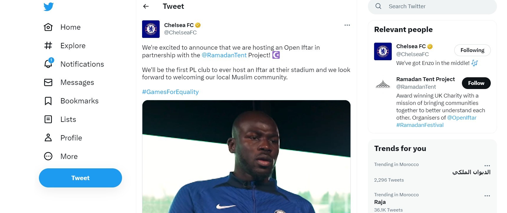Open the Notifications bell icon
The width and height of the screenshot is (507, 213).
(48, 63)
